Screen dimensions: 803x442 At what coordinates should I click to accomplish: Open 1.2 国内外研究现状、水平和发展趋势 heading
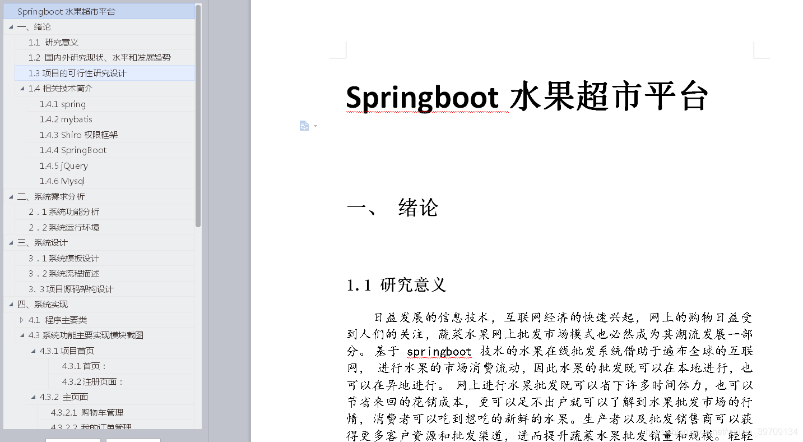(100, 58)
